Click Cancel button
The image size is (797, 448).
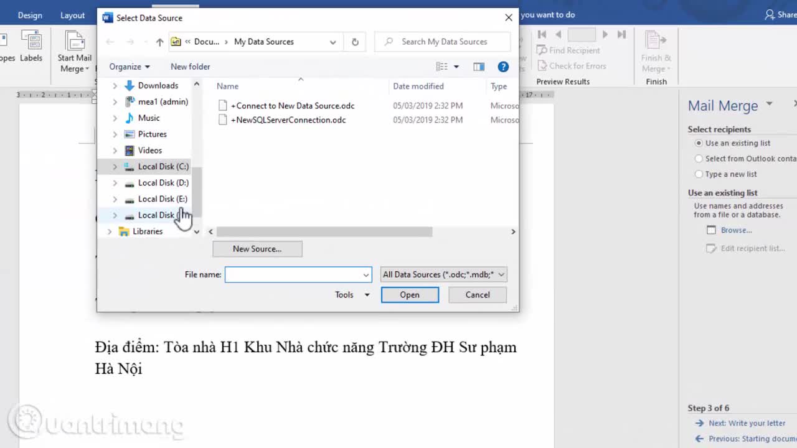click(478, 295)
